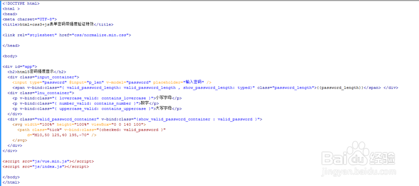419x186 pixels.
Task: Click the script src="js/index.js" line
Action: click(46, 166)
